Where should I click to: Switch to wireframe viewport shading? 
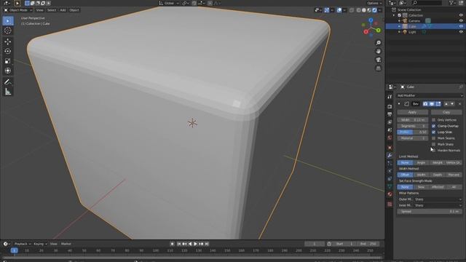[x=359, y=10]
